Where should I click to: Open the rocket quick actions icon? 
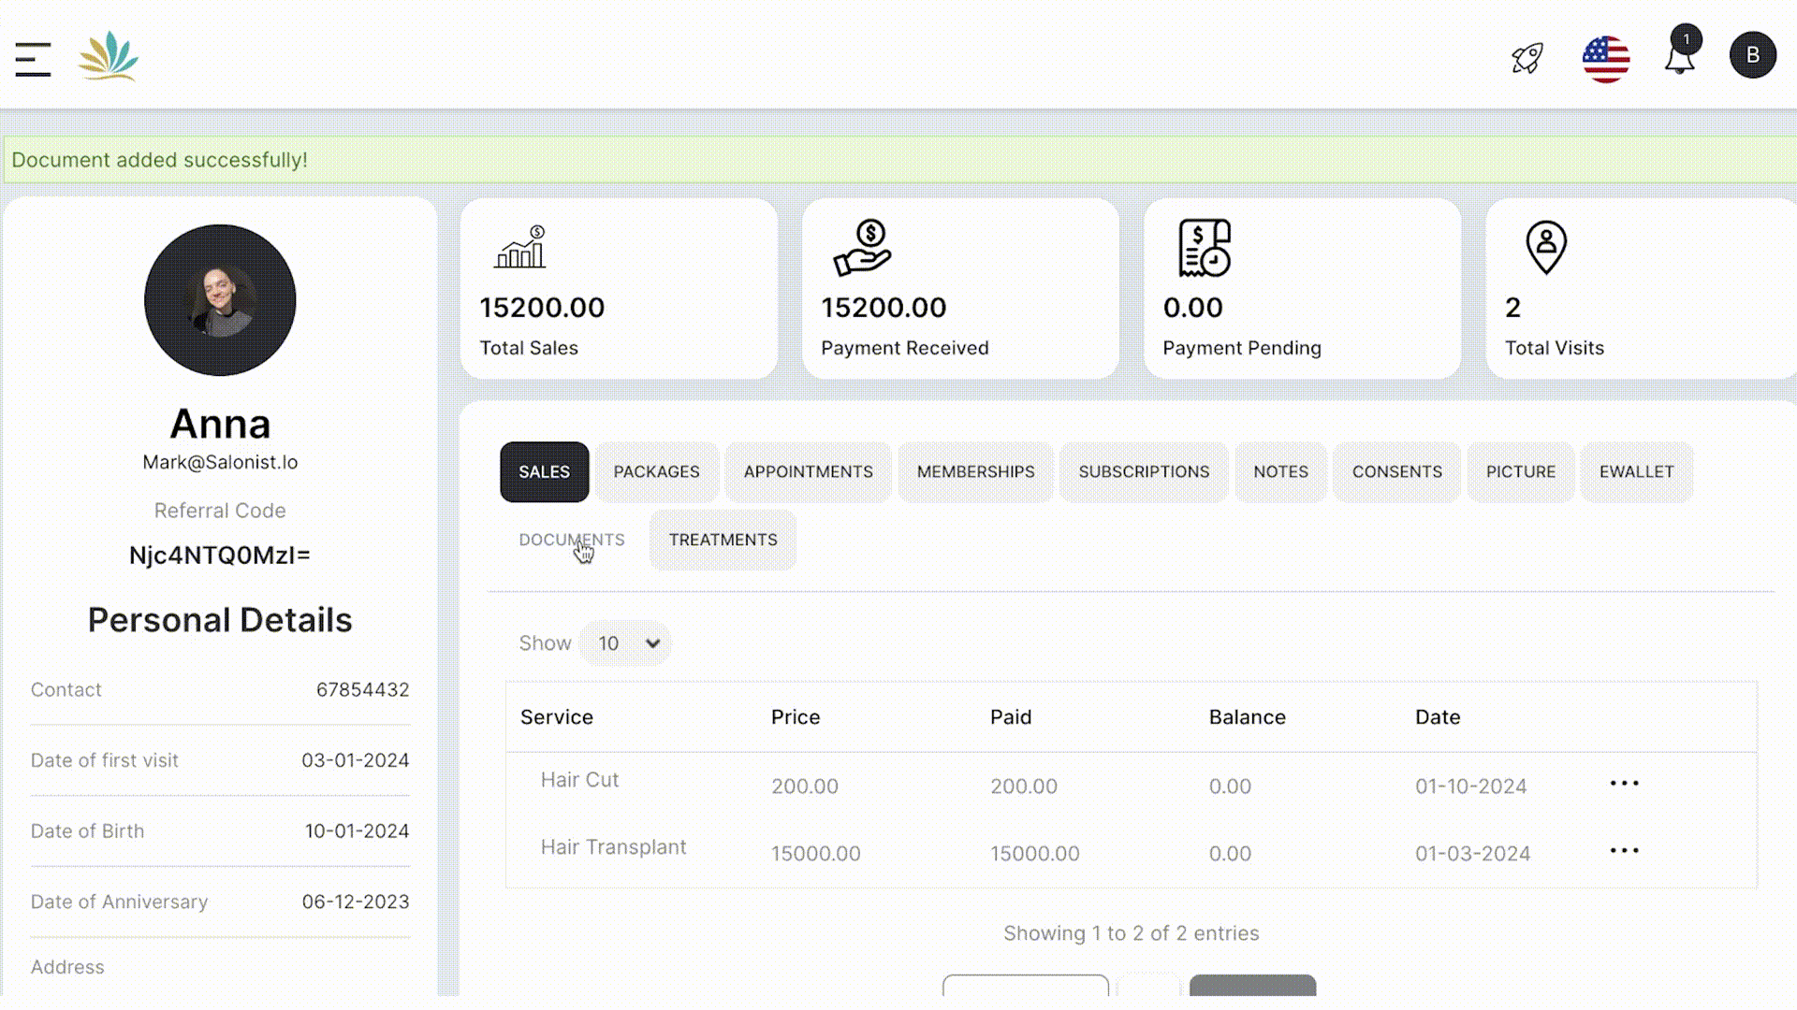(x=1527, y=58)
